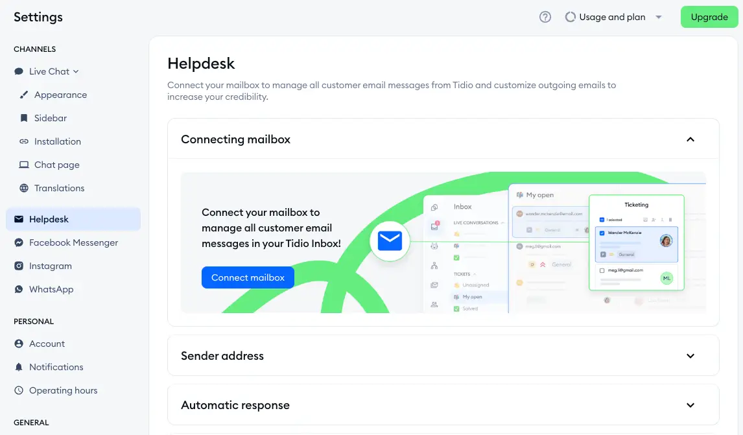
Task: Open Account personal settings
Action: [47, 344]
